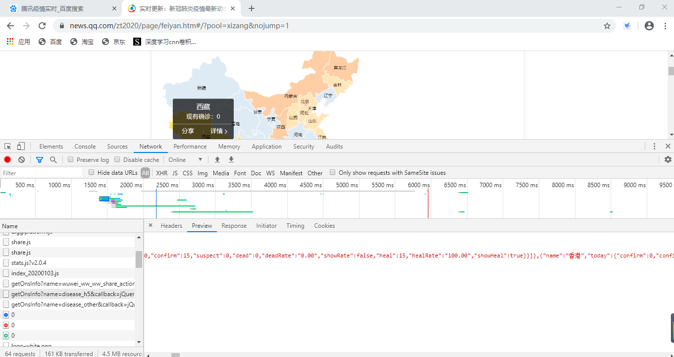Filter requests by Img type
The height and width of the screenshot is (357, 674).
click(203, 173)
